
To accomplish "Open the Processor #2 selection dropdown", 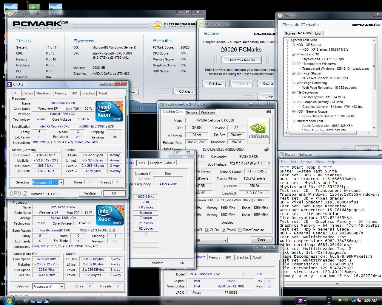I will (x=61, y=183).
